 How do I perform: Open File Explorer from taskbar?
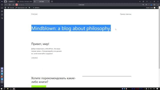pos(8,89)
